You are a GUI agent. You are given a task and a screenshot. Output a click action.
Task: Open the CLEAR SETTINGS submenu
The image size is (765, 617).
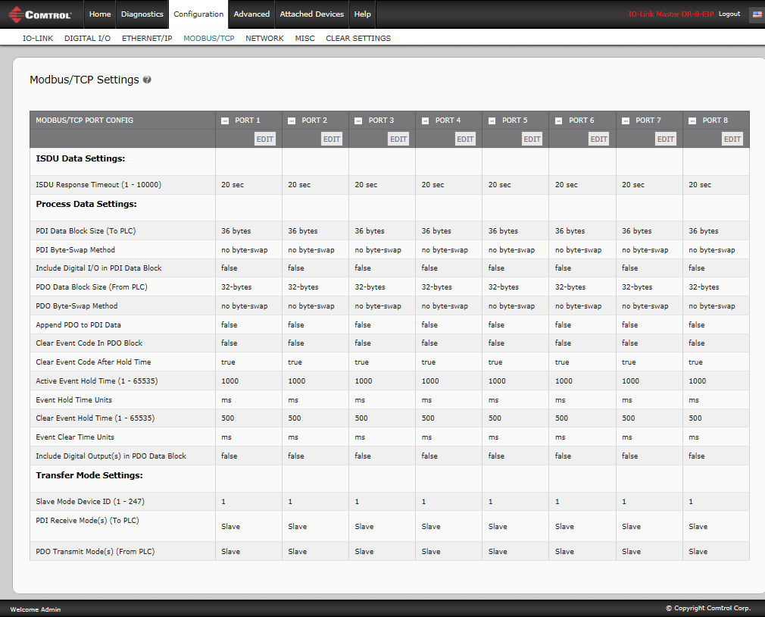(x=358, y=38)
